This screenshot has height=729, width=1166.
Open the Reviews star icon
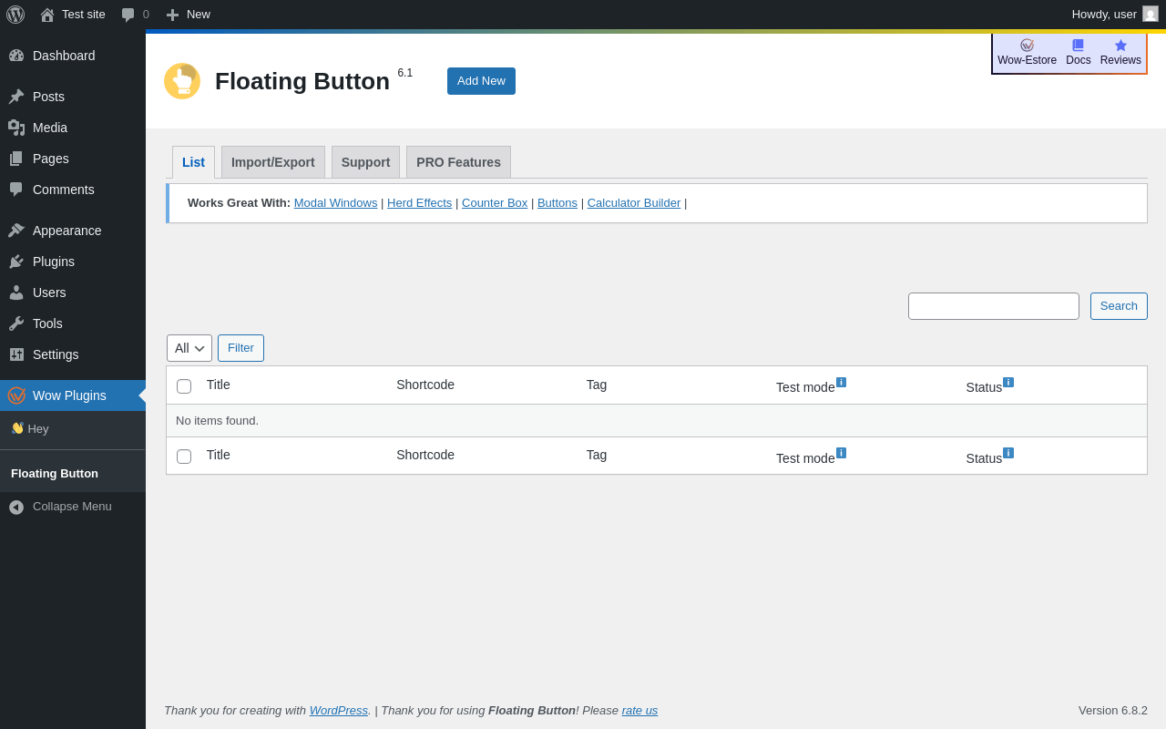point(1120,46)
